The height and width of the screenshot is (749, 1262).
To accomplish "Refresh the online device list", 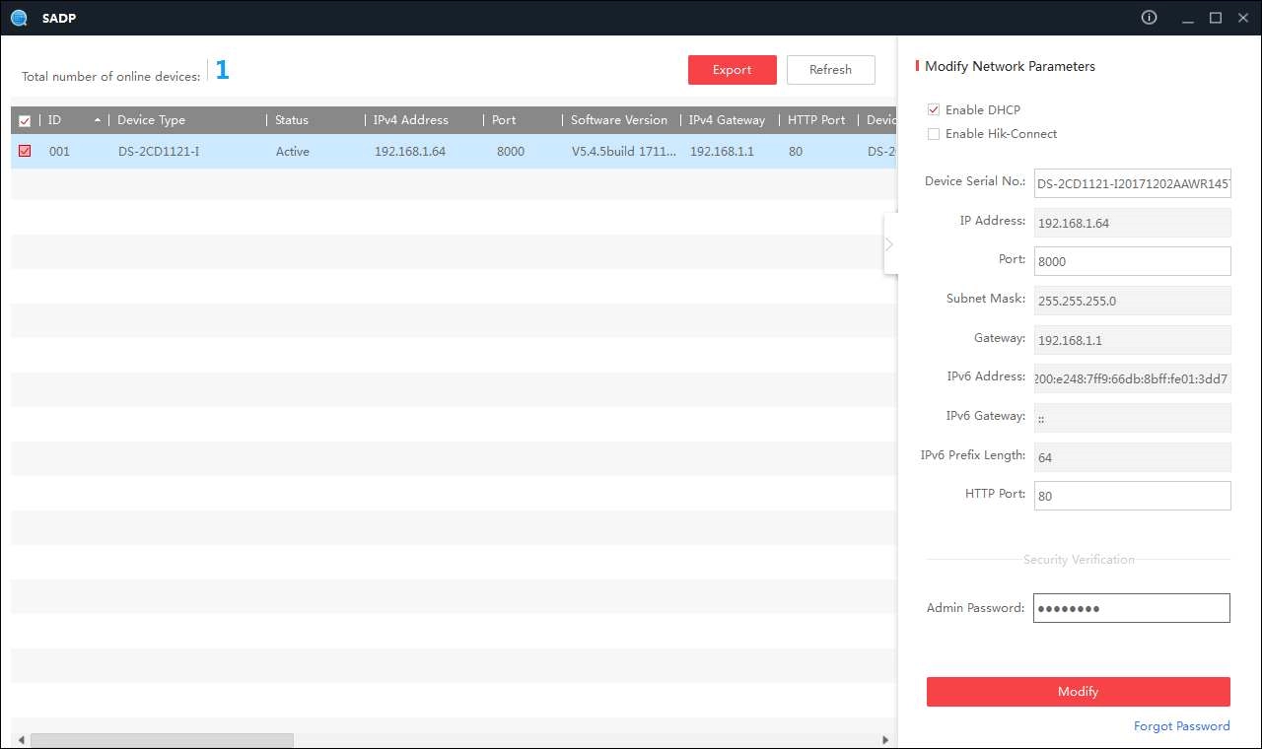I will click(830, 70).
